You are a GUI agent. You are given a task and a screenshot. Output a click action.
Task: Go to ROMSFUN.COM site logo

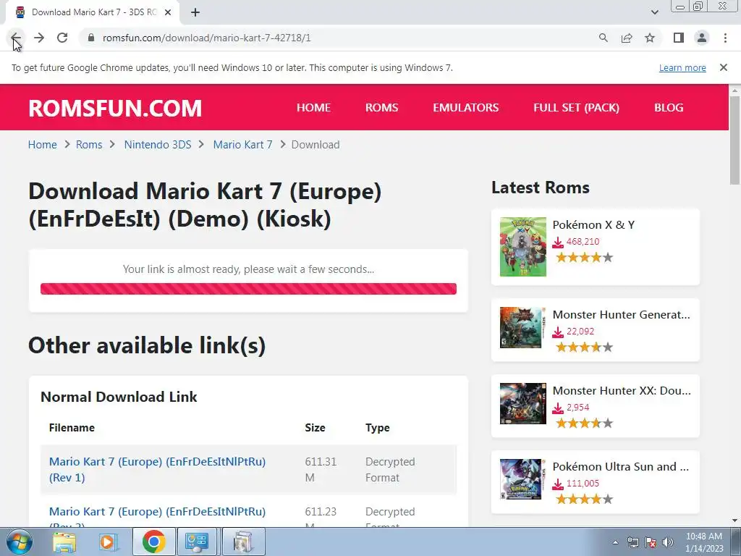(x=115, y=108)
